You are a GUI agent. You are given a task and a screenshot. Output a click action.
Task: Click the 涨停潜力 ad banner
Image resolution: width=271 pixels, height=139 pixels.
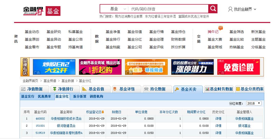pyautogui.click(x=192, y=67)
